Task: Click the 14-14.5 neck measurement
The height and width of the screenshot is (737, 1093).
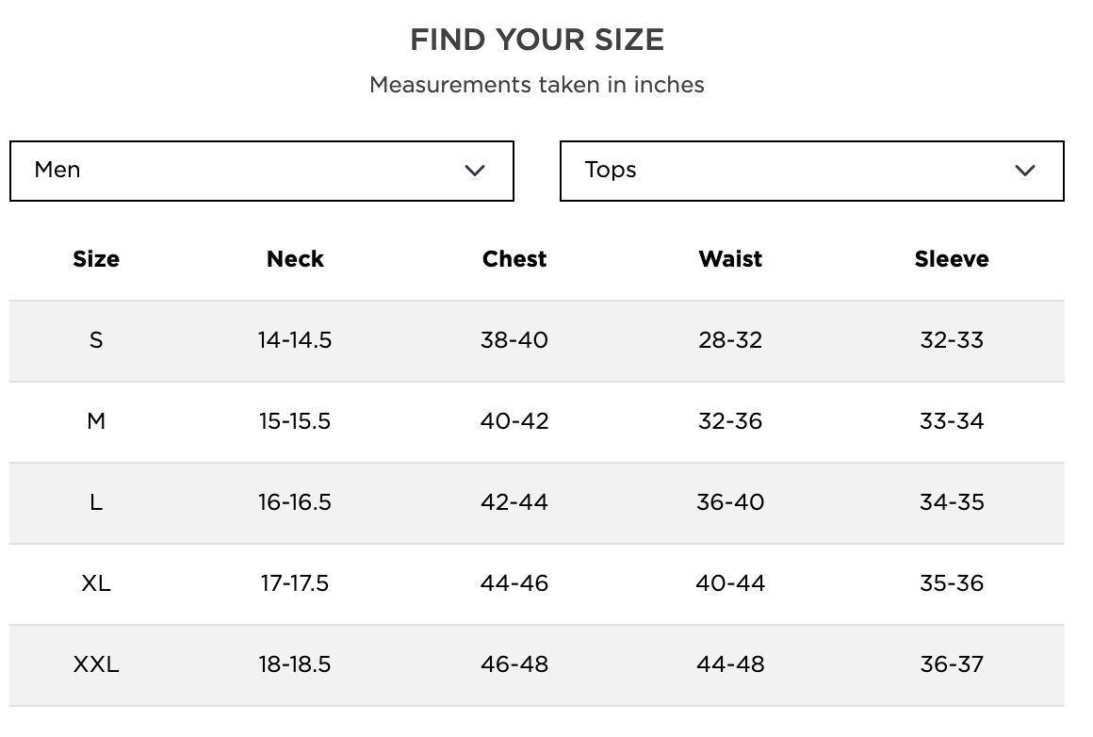Action: click(x=295, y=340)
